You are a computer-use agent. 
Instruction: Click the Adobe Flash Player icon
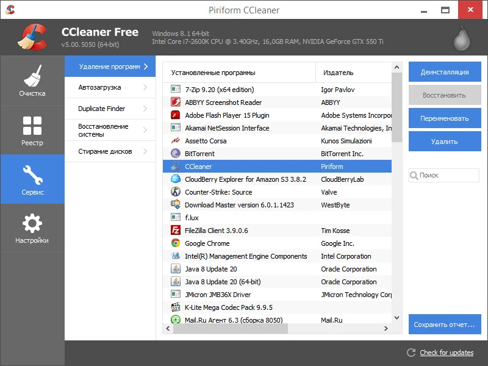176,115
